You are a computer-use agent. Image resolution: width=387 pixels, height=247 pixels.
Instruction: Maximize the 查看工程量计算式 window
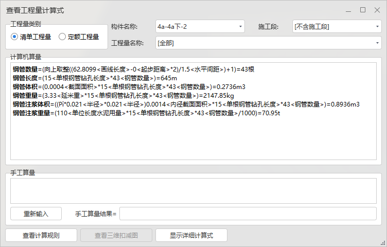pos(363,10)
